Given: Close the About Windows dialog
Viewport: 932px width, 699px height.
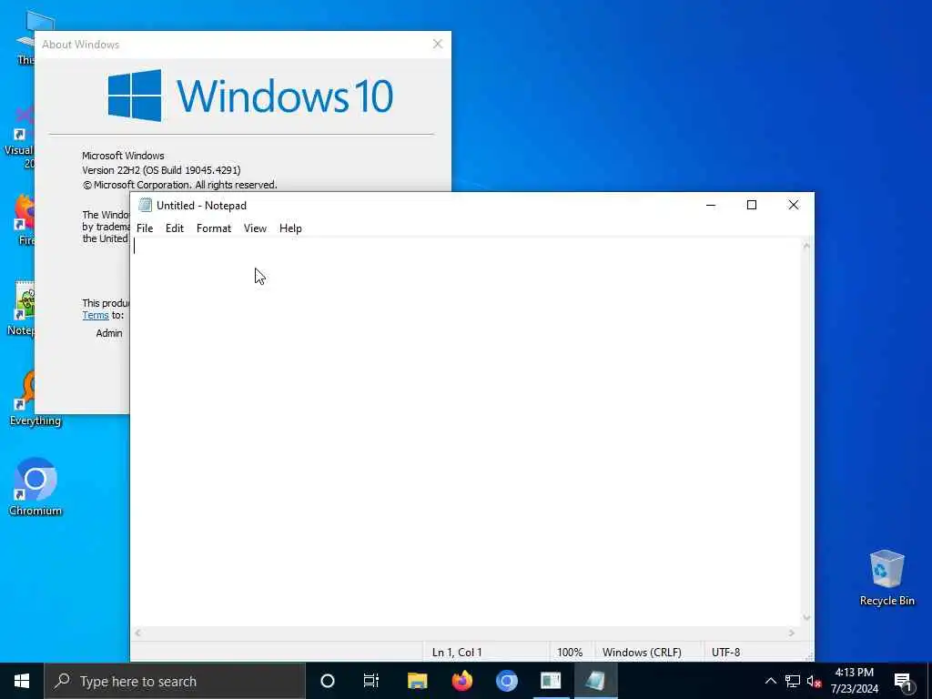Looking at the screenshot, I should click(x=438, y=44).
